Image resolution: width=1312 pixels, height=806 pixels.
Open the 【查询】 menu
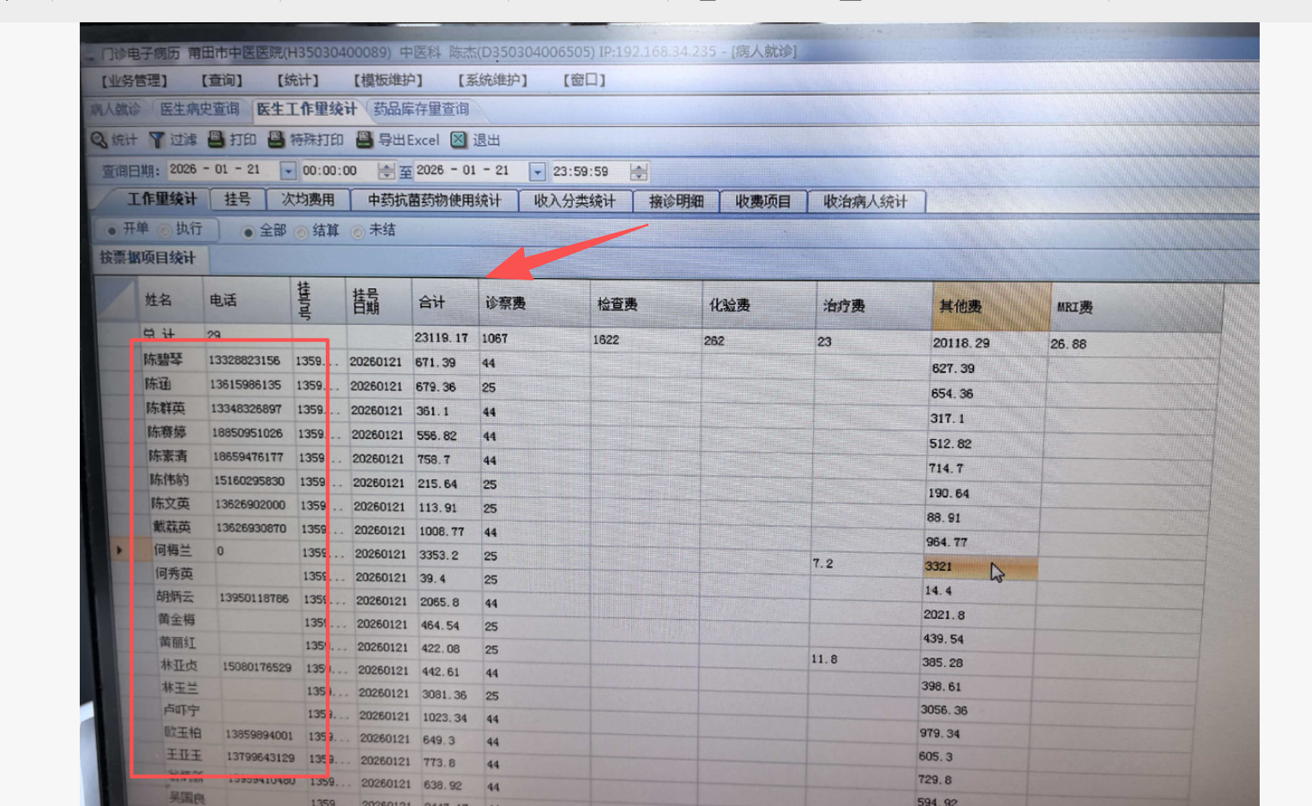[x=222, y=81]
